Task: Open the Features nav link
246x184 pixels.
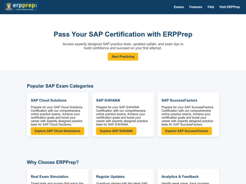Action: coord(195,7)
